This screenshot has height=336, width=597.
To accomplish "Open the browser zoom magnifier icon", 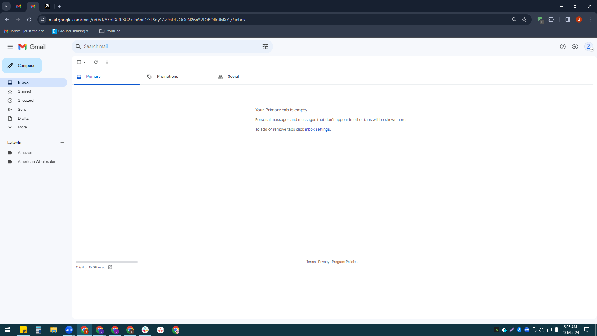I will point(514,20).
